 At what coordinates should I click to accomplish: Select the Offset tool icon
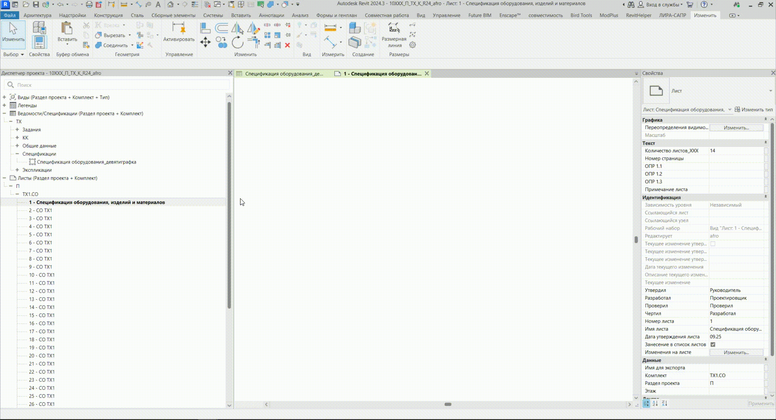221,28
